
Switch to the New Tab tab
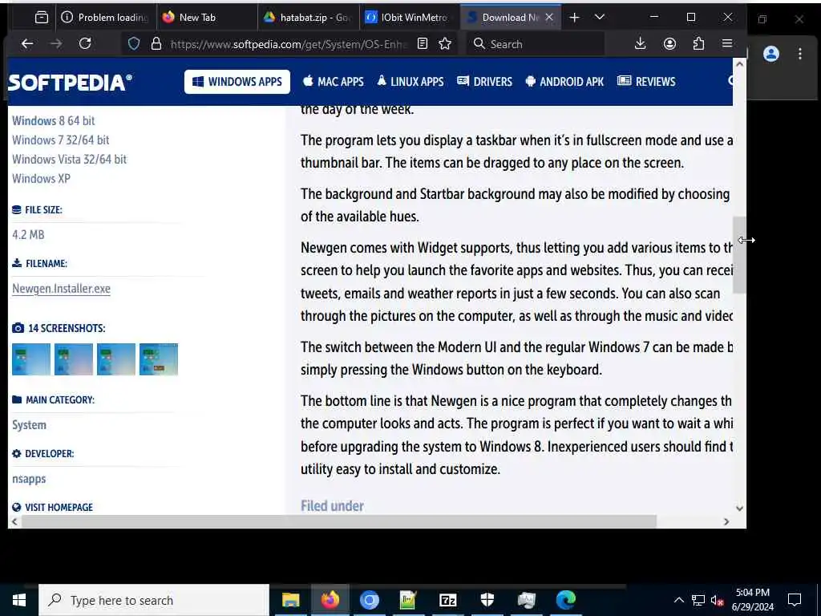tap(206, 18)
